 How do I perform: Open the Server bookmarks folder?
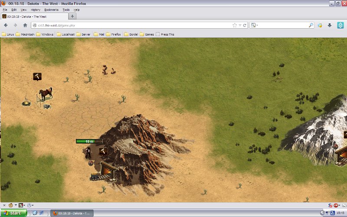(x=83, y=34)
